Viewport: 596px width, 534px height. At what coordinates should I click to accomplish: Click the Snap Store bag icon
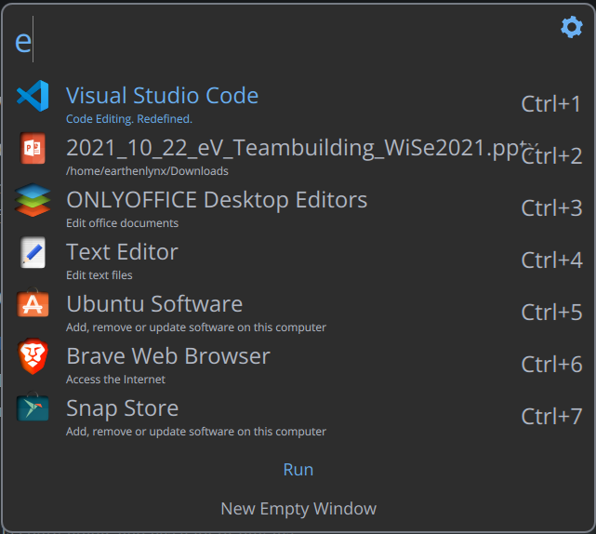pyautogui.click(x=33, y=407)
